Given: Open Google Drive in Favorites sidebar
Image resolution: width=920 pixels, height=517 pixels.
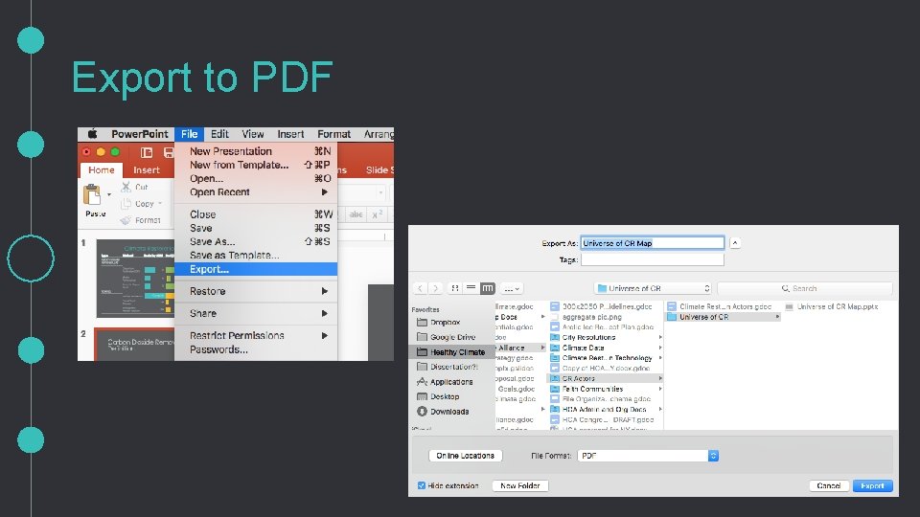Looking at the screenshot, I should [451, 337].
